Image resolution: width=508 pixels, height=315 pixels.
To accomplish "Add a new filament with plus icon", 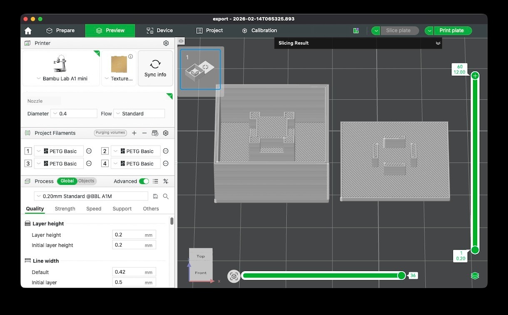I will 134,133.
